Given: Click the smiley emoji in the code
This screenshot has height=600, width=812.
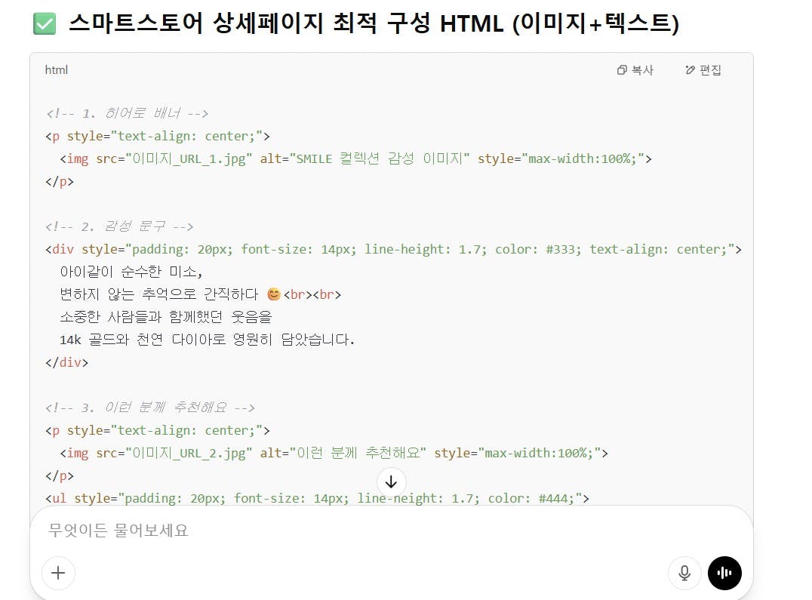Looking at the screenshot, I should [273, 294].
